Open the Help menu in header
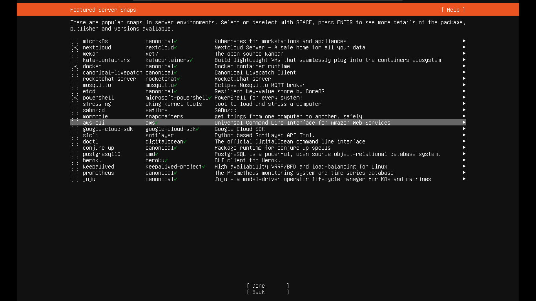 (x=453, y=10)
